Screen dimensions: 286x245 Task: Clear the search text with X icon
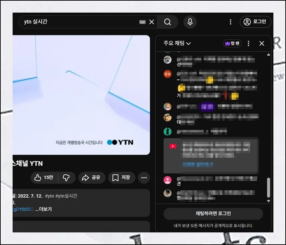[x=152, y=22]
